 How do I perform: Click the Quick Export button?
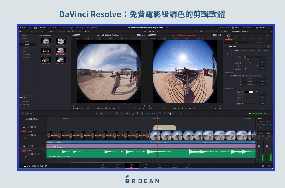[x=223, y=28]
